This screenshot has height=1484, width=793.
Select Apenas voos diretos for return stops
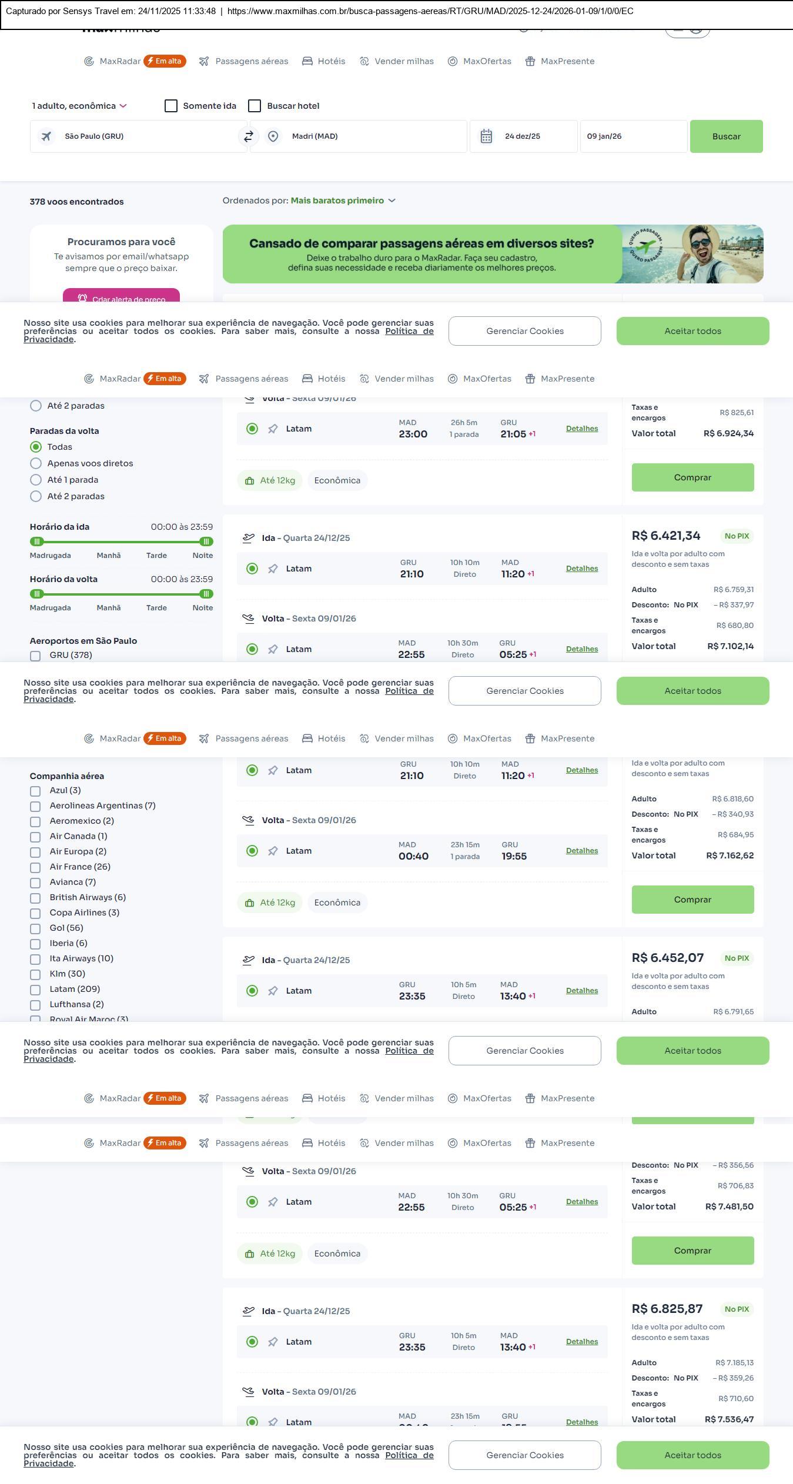coord(36,463)
